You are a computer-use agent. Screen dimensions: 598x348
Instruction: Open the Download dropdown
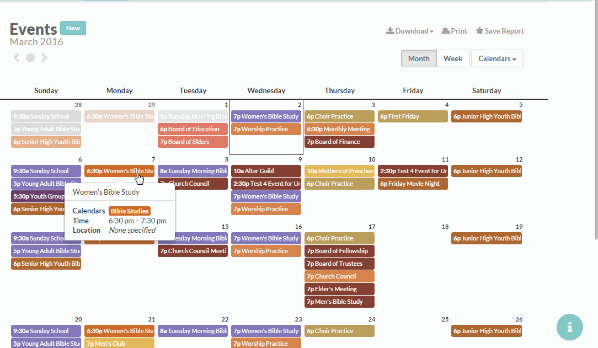click(x=410, y=31)
